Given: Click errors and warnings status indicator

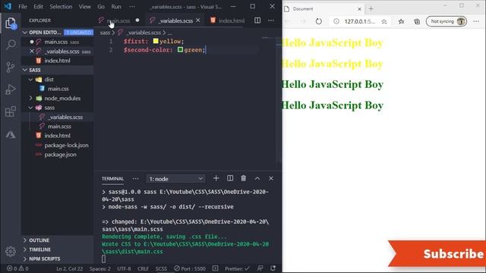Looking at the screenshot, I should [x=17, y=268].
